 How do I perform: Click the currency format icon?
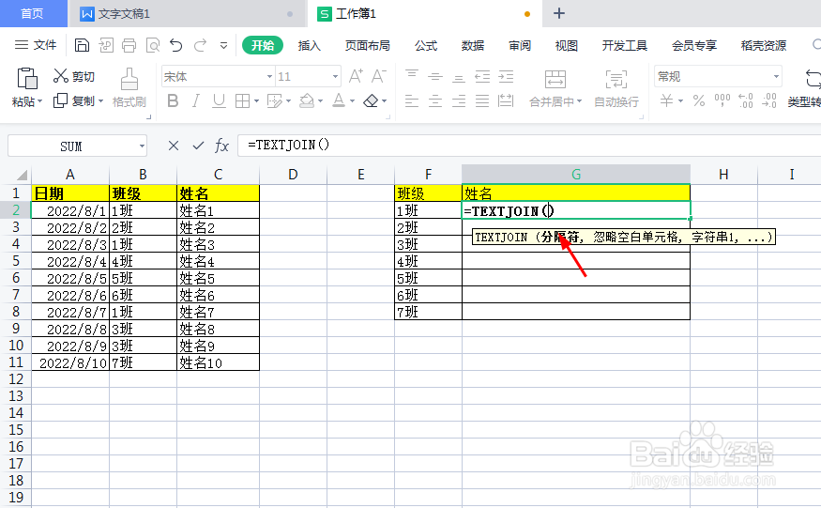(666, 100)
